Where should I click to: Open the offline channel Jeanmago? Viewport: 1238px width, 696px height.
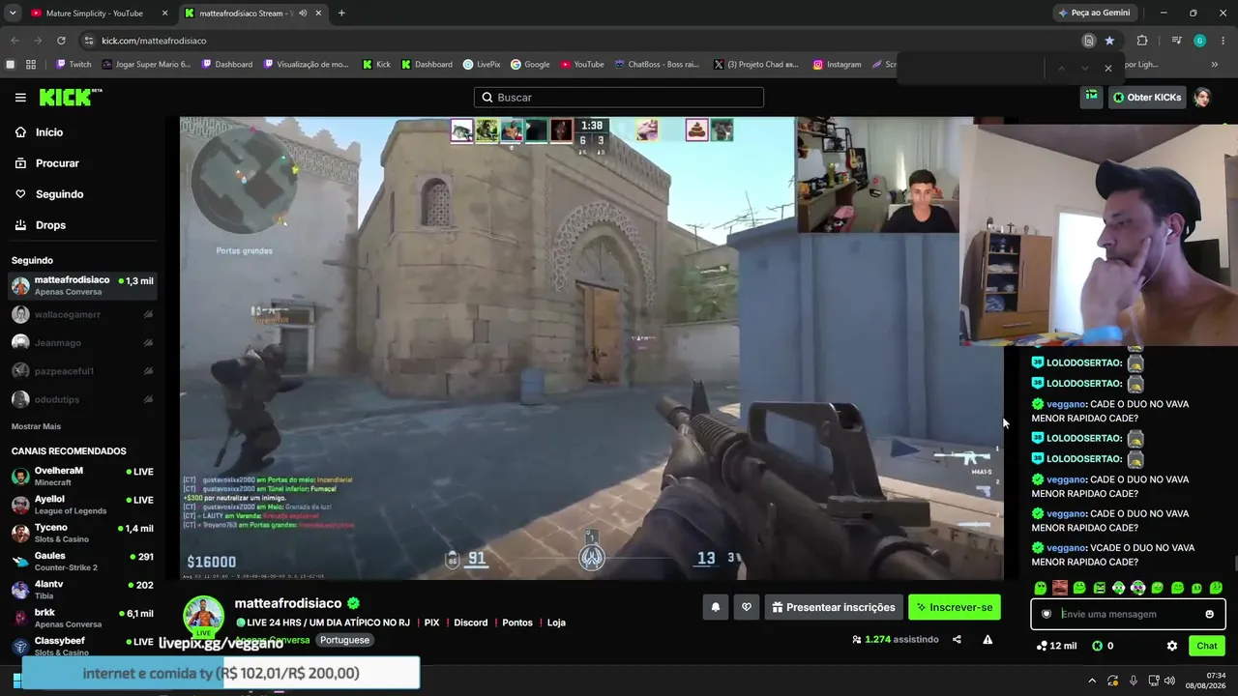[x=82, y=342]
